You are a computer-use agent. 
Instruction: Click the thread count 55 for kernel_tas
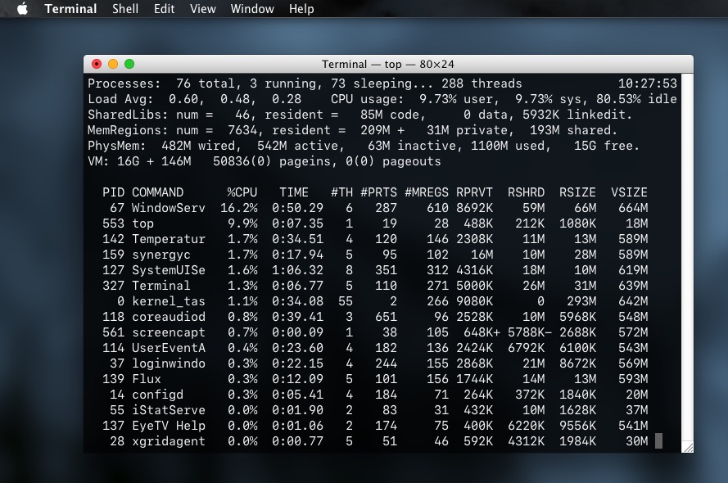click(x=346, y=301)
